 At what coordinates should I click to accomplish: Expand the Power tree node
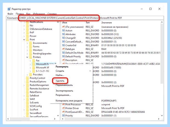(24, 36)
